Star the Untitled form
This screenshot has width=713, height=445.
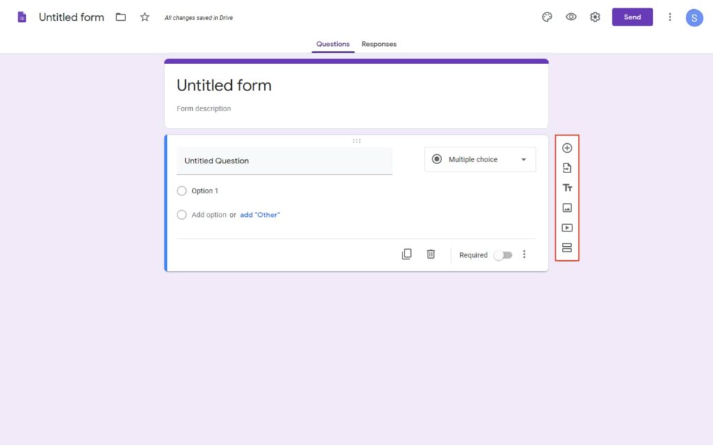(x=144, y=17)
